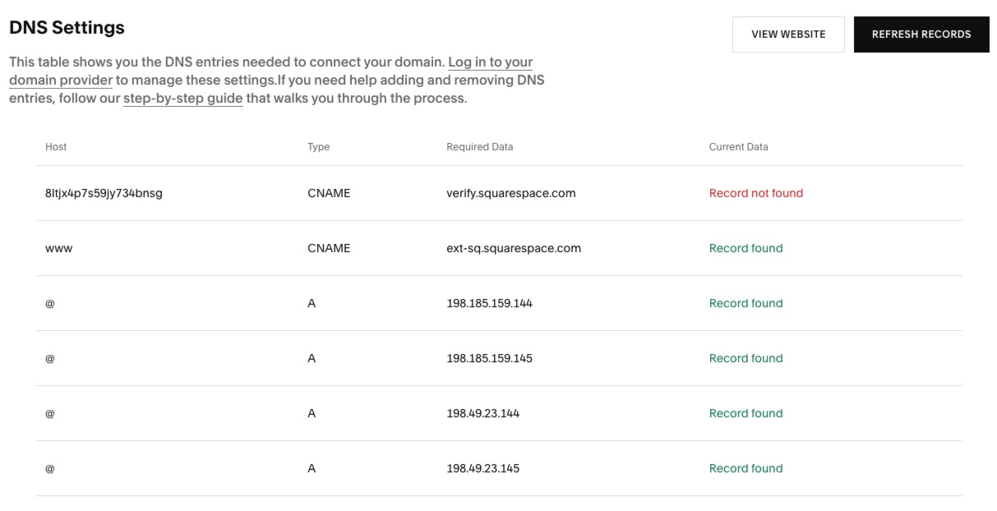Click the A record with 198.49.23.145
Image resolution: width=997 pixels, height=511 pixels.
488,467
